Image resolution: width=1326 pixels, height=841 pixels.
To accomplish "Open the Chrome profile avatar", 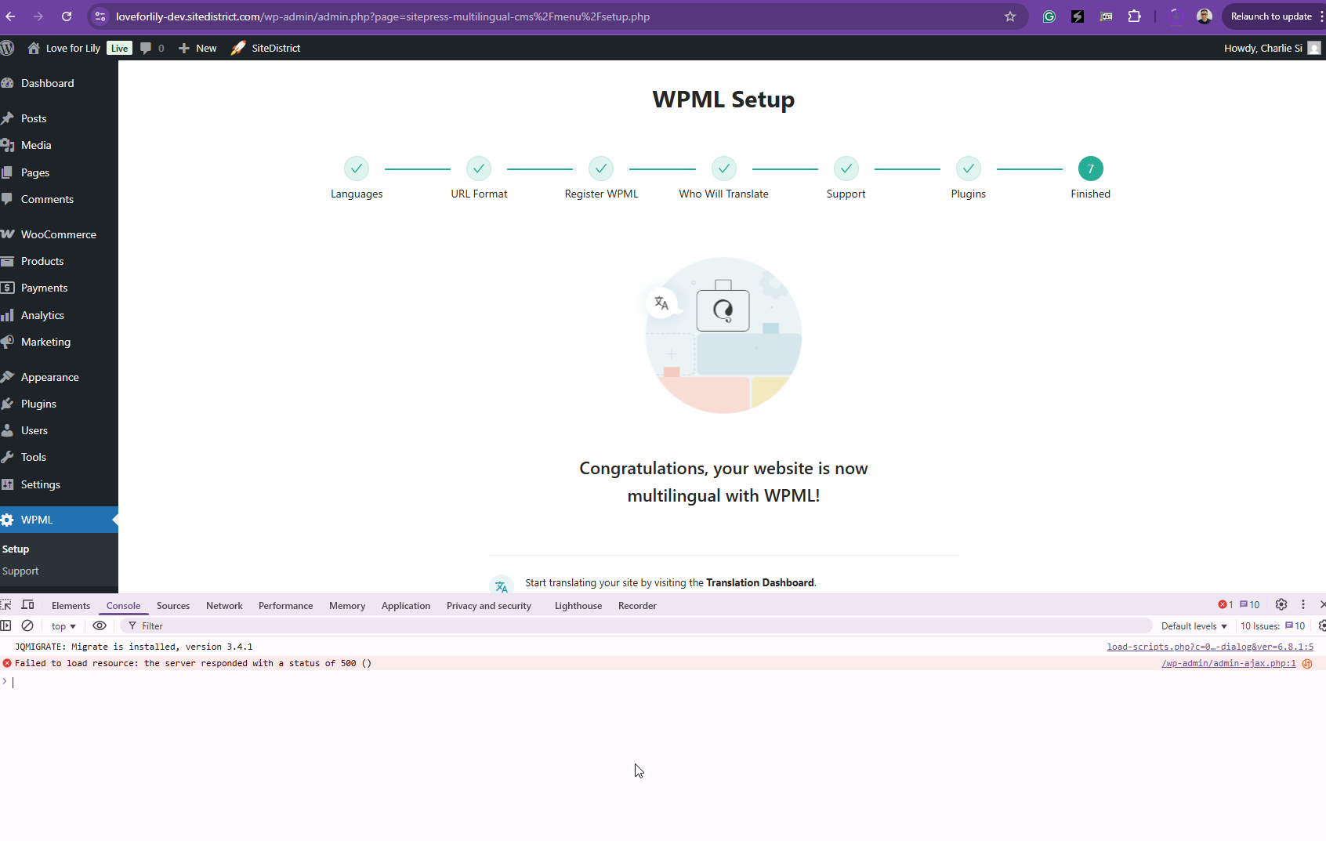I will click(x=1205, y=16).
